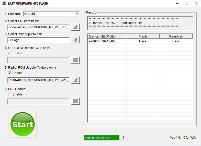Click the Refurbish Pass result cell
Image resolution: width=201 pixels, height=146 pixels.
(176, 41)
